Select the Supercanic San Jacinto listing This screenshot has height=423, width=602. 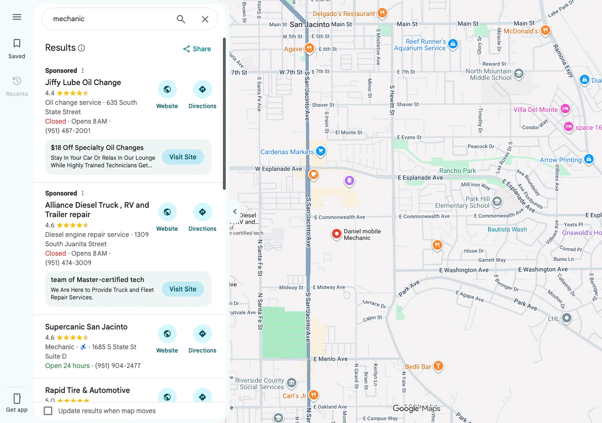[x=86, y=327]
